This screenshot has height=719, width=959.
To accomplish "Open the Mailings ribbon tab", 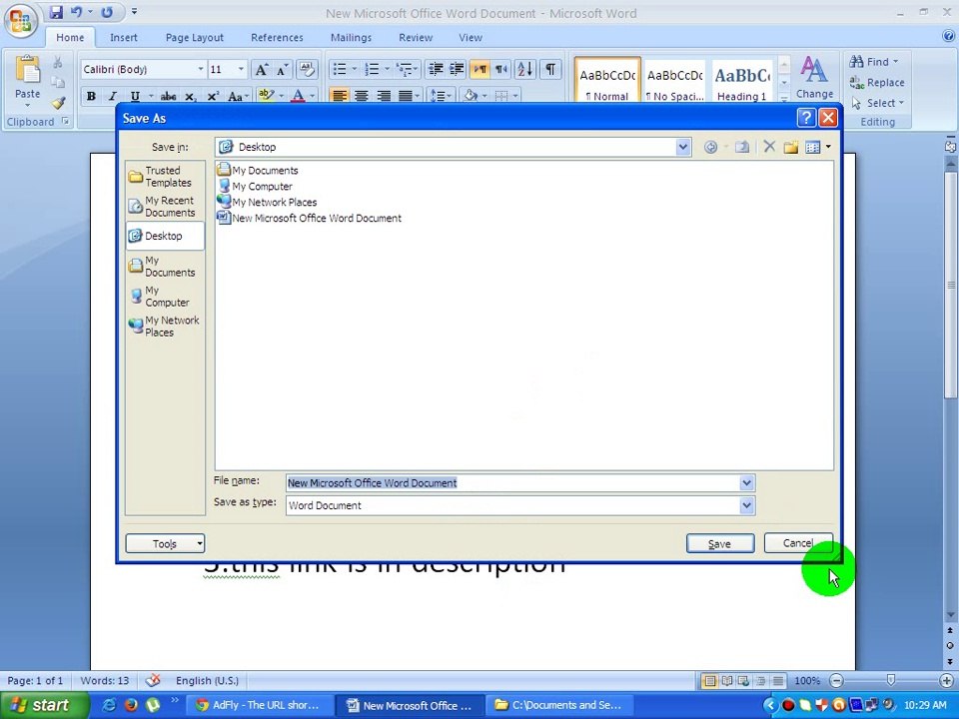I will 351,37.
